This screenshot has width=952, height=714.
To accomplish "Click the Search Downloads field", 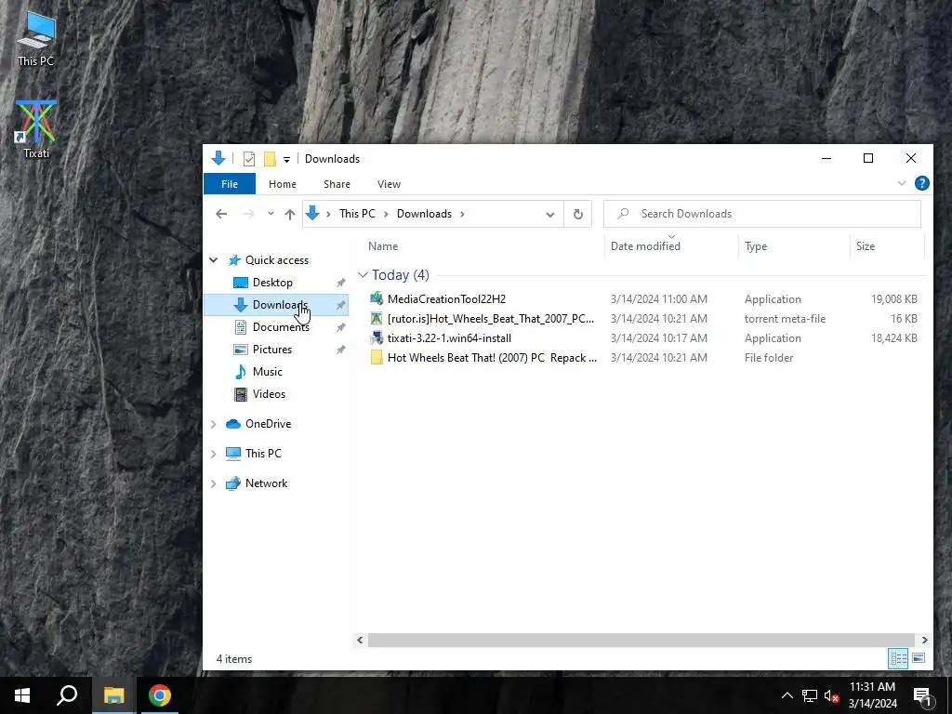I will tap(762, 214).
